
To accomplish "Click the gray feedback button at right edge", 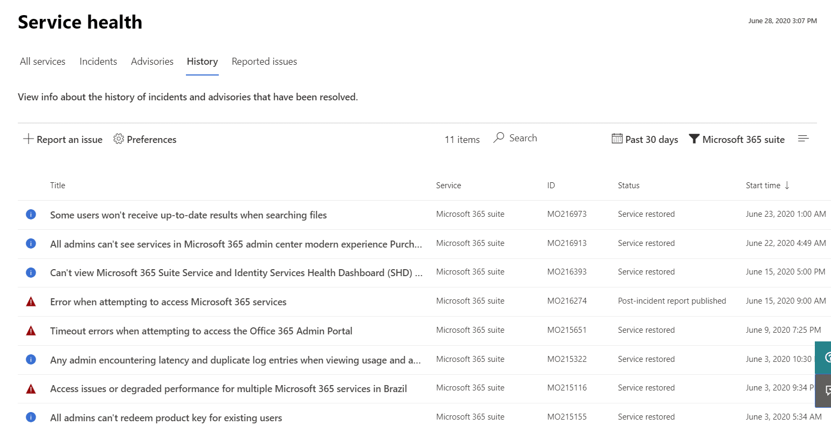I will (x=823, y=390).
